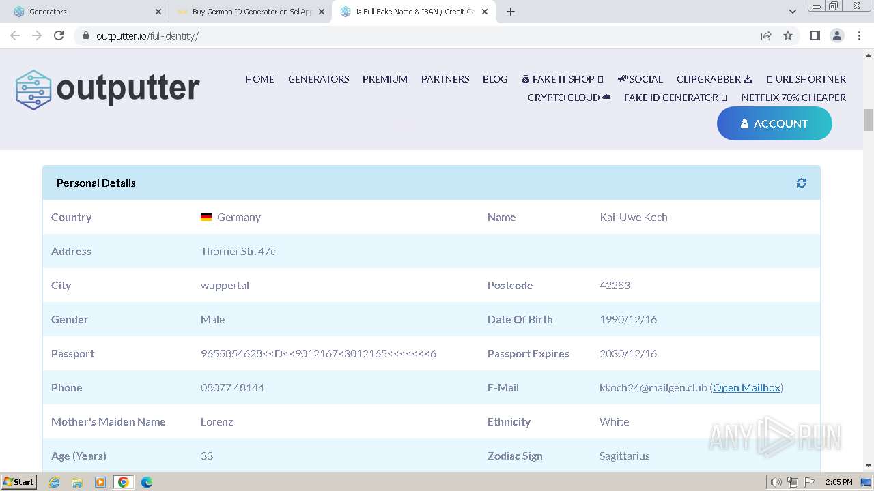874x491 pixels.
Task: Open the volume tray icon
Action: (776, 482)
